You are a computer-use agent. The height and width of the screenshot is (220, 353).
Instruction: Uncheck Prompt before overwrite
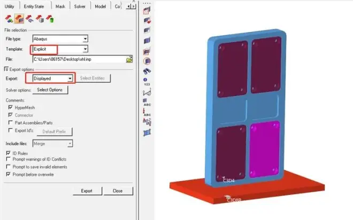coord(8,174)
